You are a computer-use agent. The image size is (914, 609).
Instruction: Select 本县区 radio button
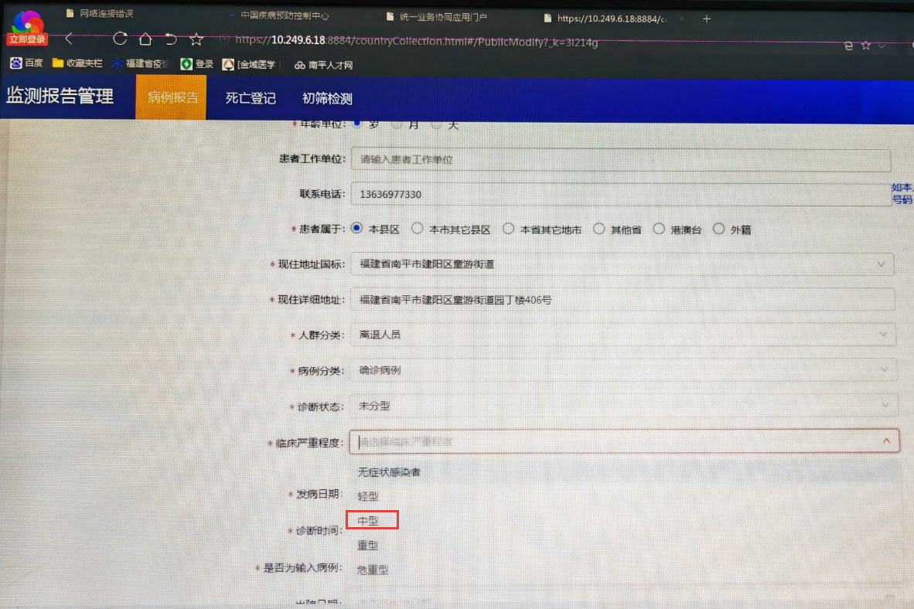coord(356,229)
